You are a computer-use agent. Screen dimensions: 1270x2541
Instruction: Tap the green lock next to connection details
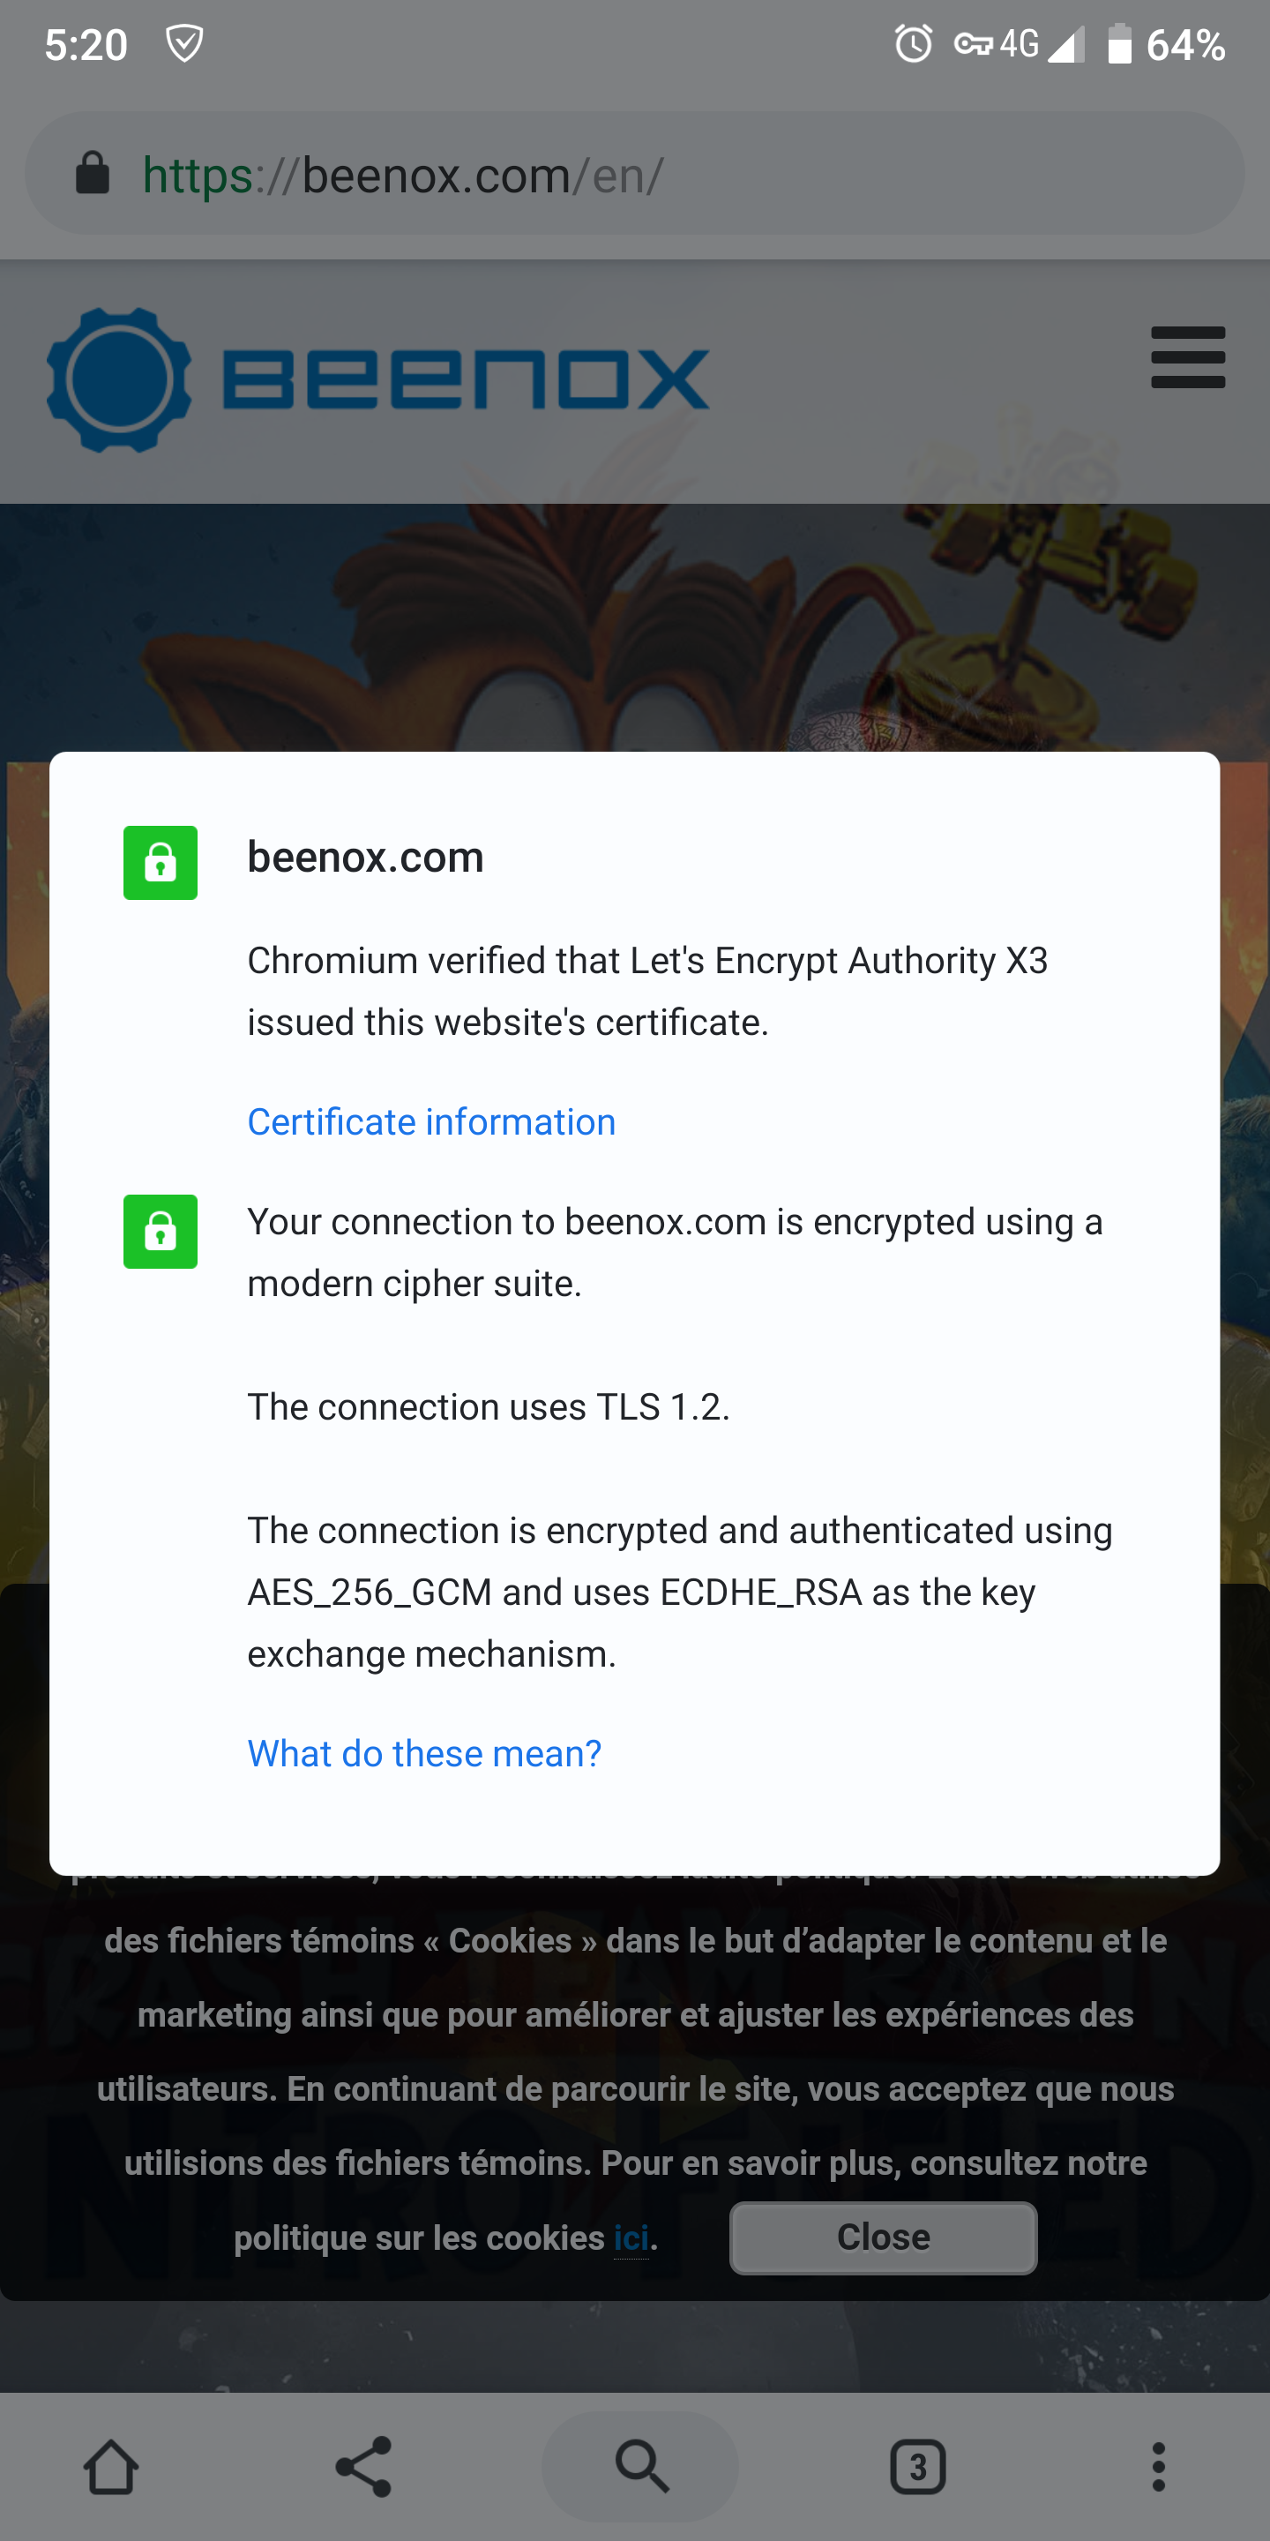tap(160, 1232)
